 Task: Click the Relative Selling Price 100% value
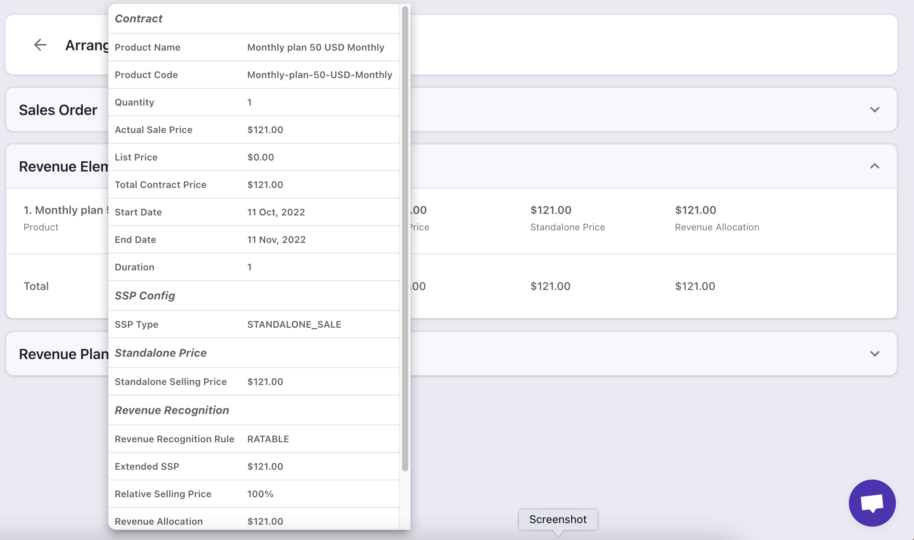coord(260,494)
